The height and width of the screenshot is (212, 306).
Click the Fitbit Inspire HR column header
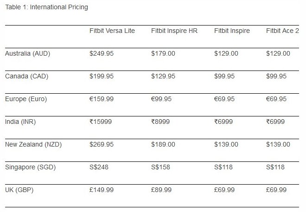tap(174, 31)
